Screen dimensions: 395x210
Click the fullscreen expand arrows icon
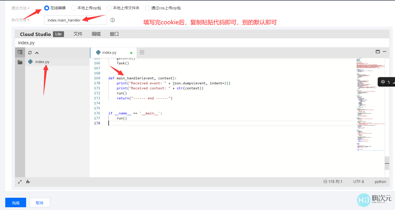click(x=20, y=182)
